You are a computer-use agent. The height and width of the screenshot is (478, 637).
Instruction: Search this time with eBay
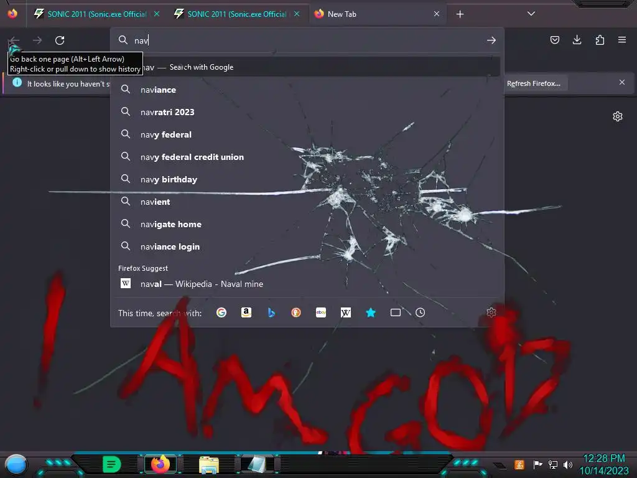tap(321, 312)
